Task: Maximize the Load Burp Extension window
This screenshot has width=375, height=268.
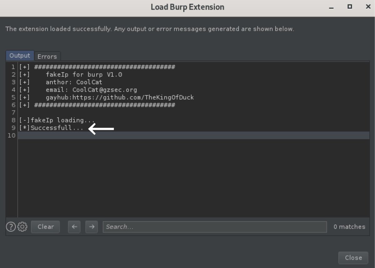Action: click(x=350, y=7)
